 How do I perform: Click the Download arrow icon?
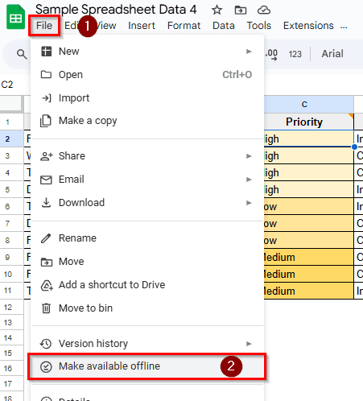pyautogui.click(x=46, y=203)
